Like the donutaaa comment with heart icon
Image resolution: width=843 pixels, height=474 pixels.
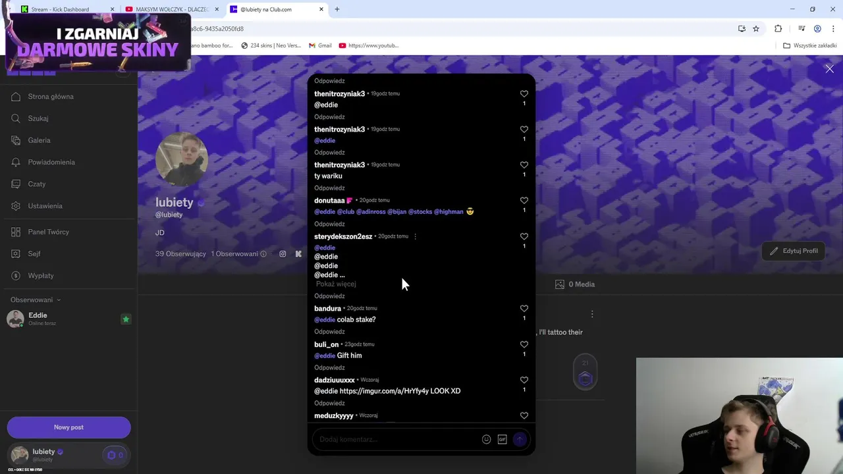point(524,200)
